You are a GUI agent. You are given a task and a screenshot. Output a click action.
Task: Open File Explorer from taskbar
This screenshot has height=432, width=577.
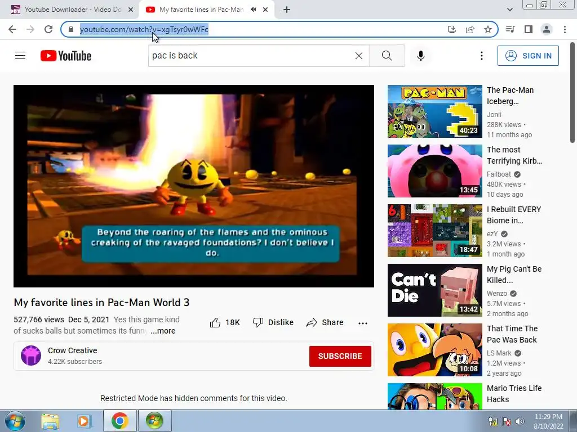pos(50,421)
